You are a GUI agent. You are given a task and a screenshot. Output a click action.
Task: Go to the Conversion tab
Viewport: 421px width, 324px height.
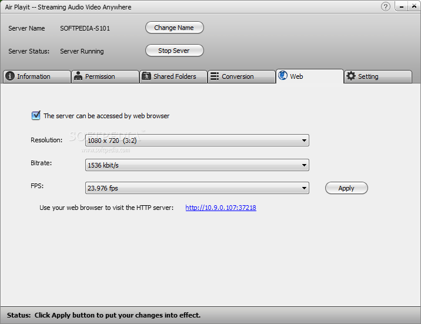(x=242, y=76)
